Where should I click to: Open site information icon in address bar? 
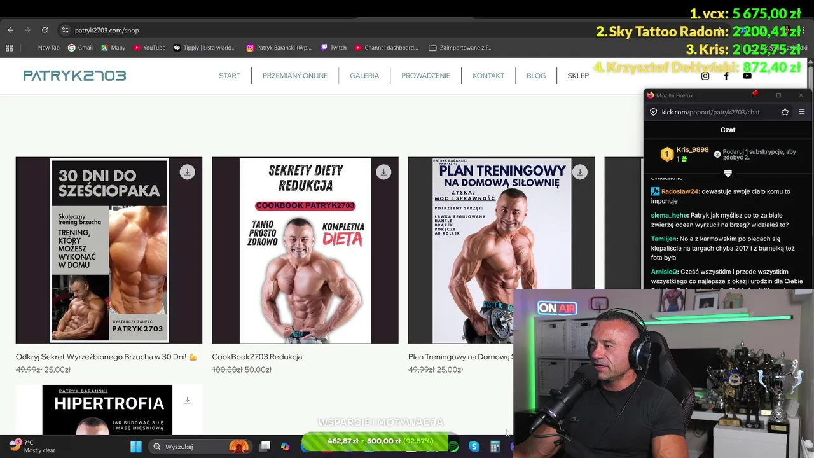click(64, 30)
